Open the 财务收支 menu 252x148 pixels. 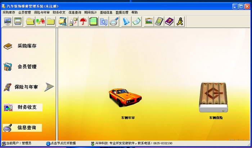click(x=59, y=13)
